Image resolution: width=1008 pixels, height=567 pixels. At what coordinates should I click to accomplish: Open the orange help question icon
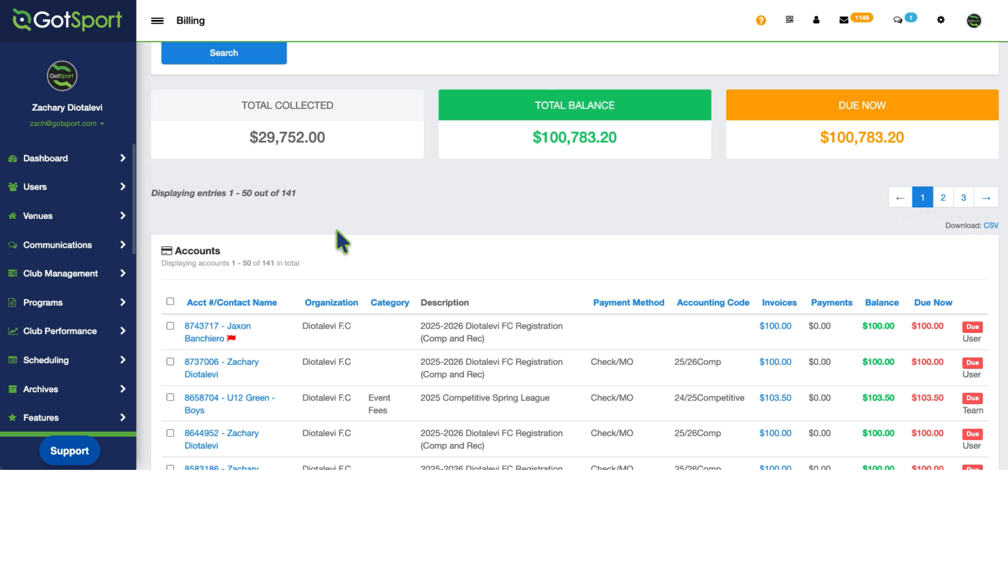[761, 20]
